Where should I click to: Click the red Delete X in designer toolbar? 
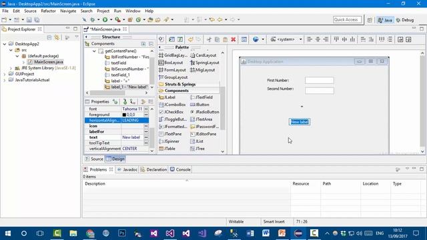(x=233, y=39)
